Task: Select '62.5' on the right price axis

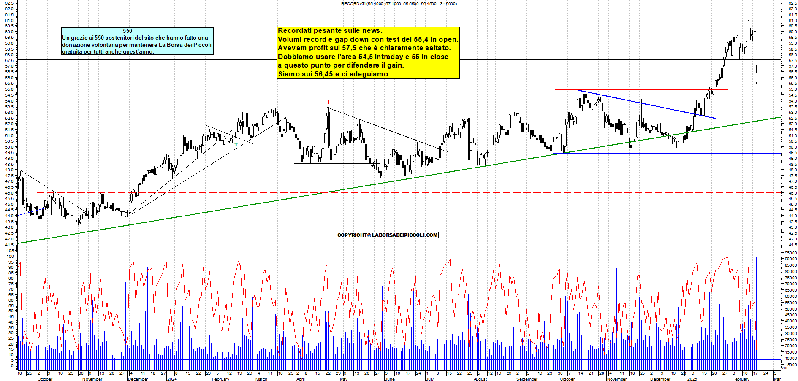Action: [x=792, y=3]
